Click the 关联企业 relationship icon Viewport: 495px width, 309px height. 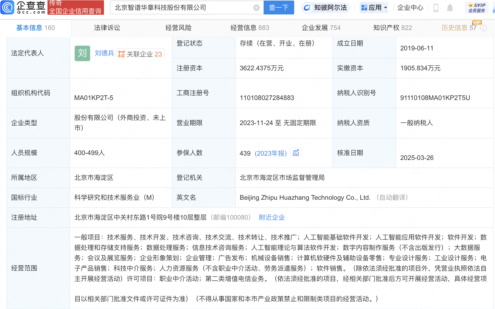tap(121, 54)
